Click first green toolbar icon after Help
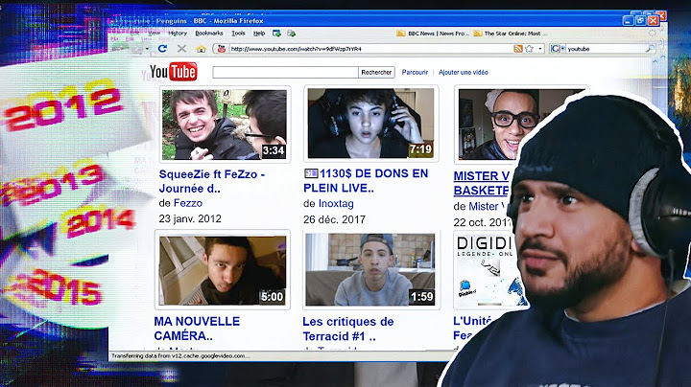Screen dimensions: 691x387 click(276, 33)
